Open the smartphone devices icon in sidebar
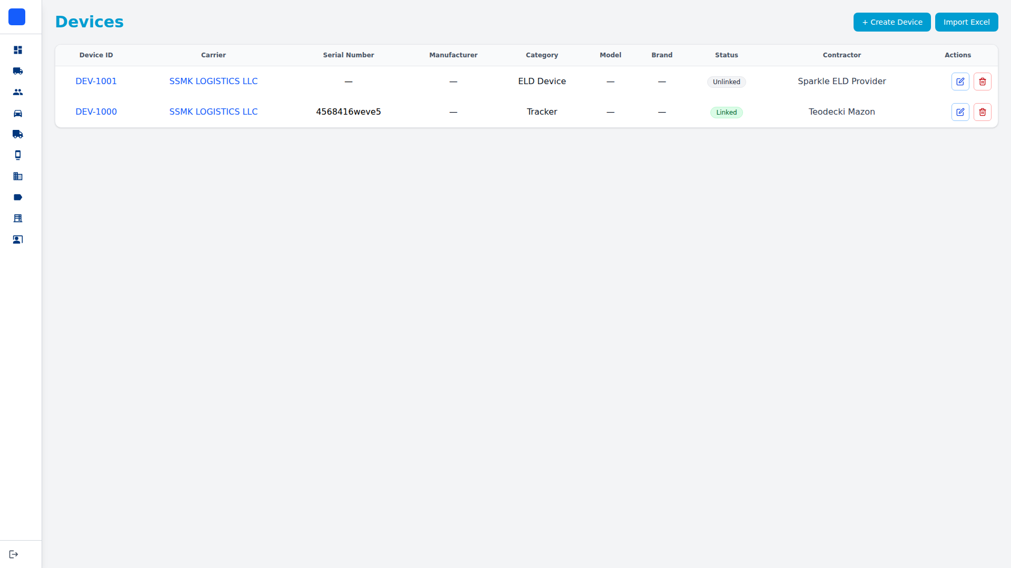The image size is (1011, 568). pyautogui.click(x=18, y=155)
